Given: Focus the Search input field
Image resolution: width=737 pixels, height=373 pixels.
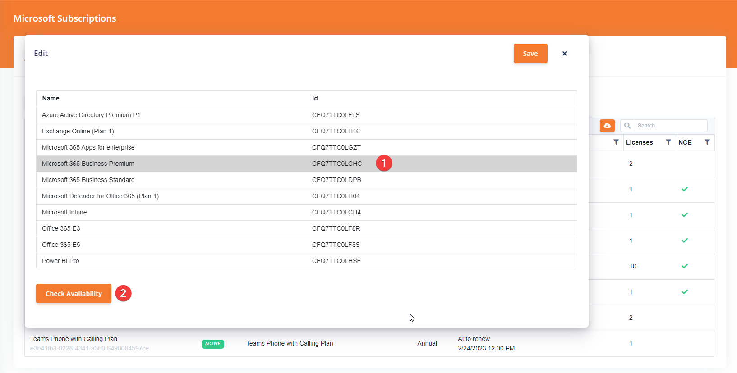Looking at the screenshot, I should coord(670,126).
